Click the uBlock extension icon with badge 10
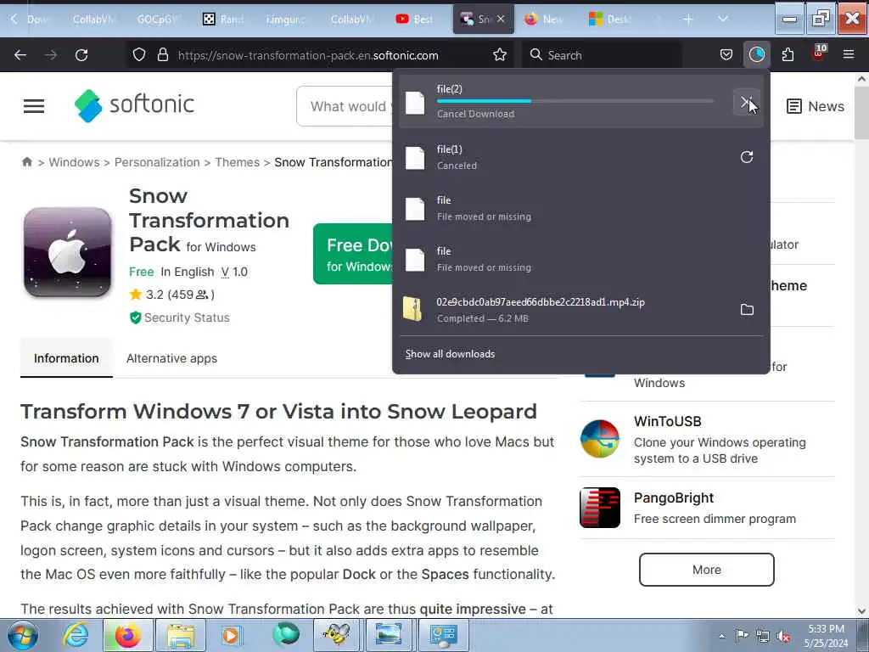This screenshot has height=652, width=869. pyautogui.click(x=819, y=53)
